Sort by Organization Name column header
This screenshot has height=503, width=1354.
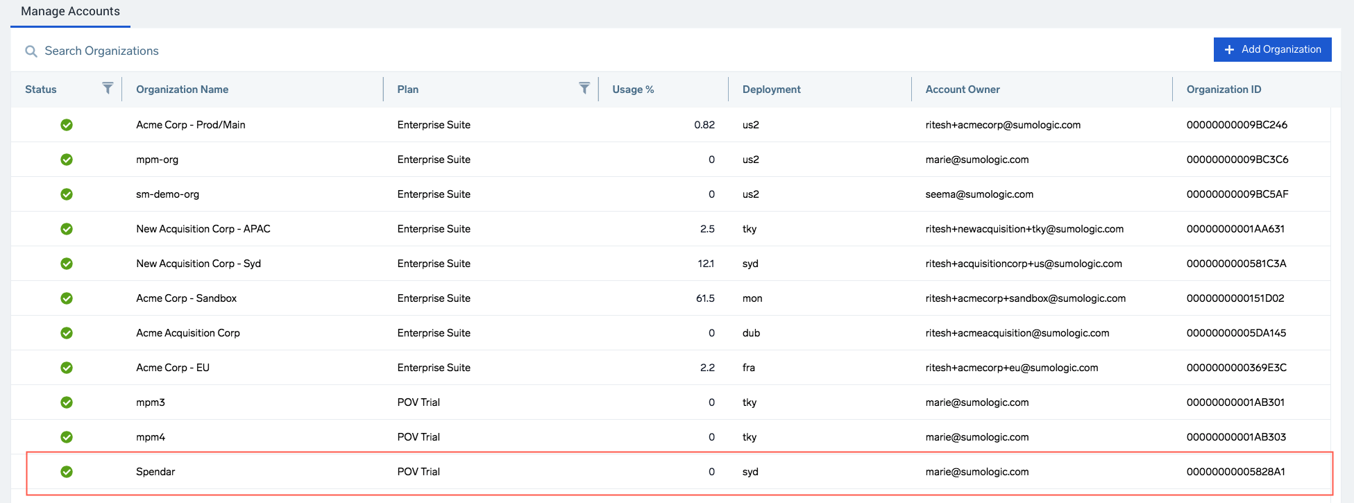[x=182, y=89]
